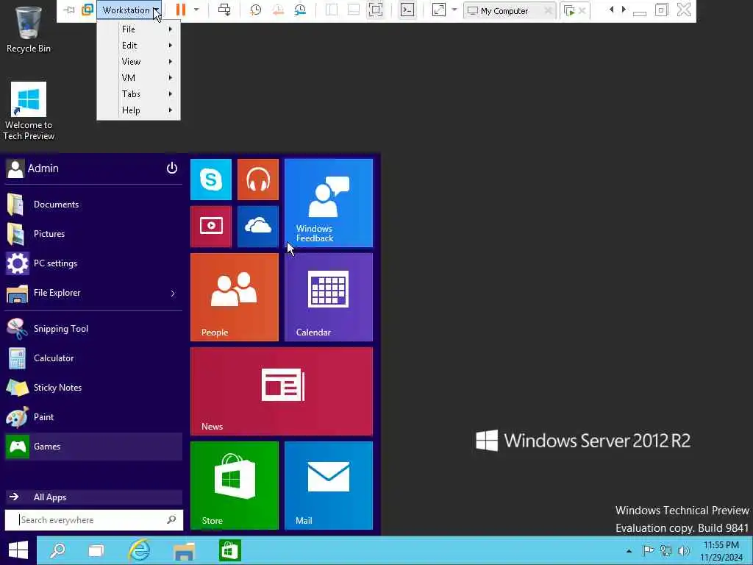
Task: Go to previous tab with left arrow
Action: pyautogui.click(x=611, y=10)
